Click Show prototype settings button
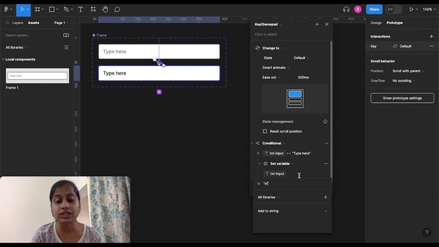The image size is (439, 247). (402, 98)
